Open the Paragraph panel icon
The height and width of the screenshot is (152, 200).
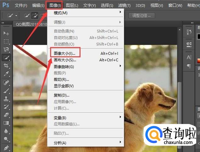pos(189,66)
